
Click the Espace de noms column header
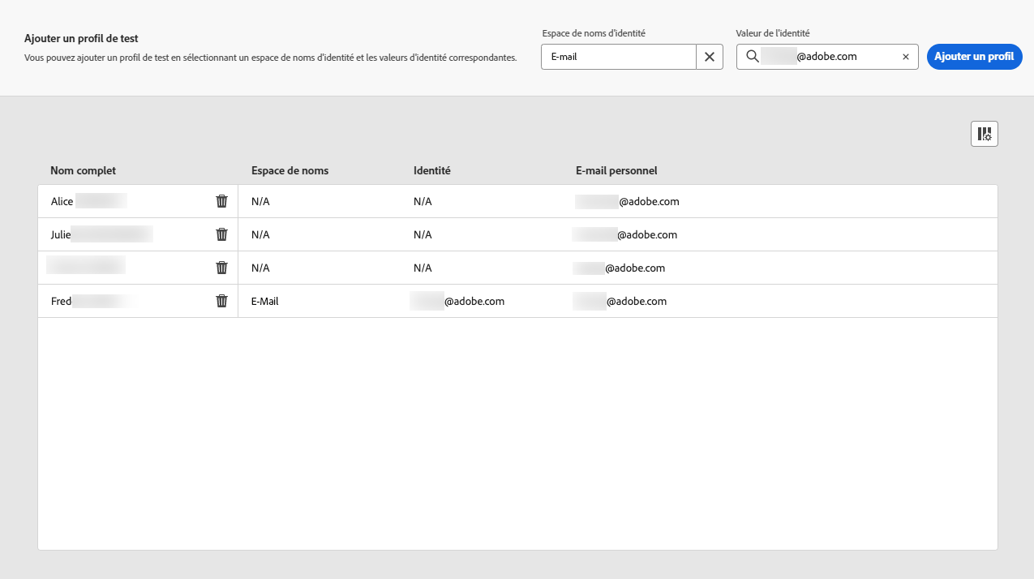click(290, 170)
